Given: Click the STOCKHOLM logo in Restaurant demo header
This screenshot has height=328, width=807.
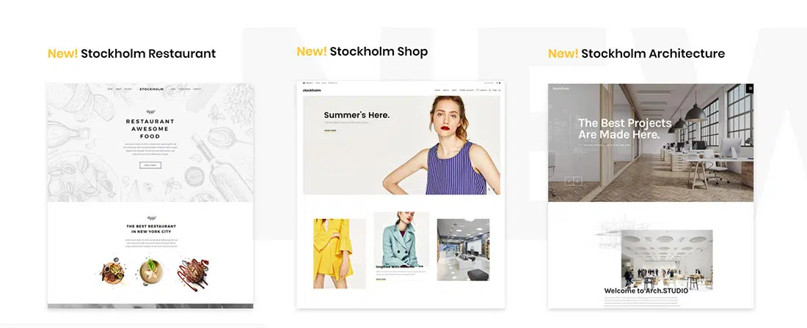Looking at the screenshot, I should [x=151, y=89].
